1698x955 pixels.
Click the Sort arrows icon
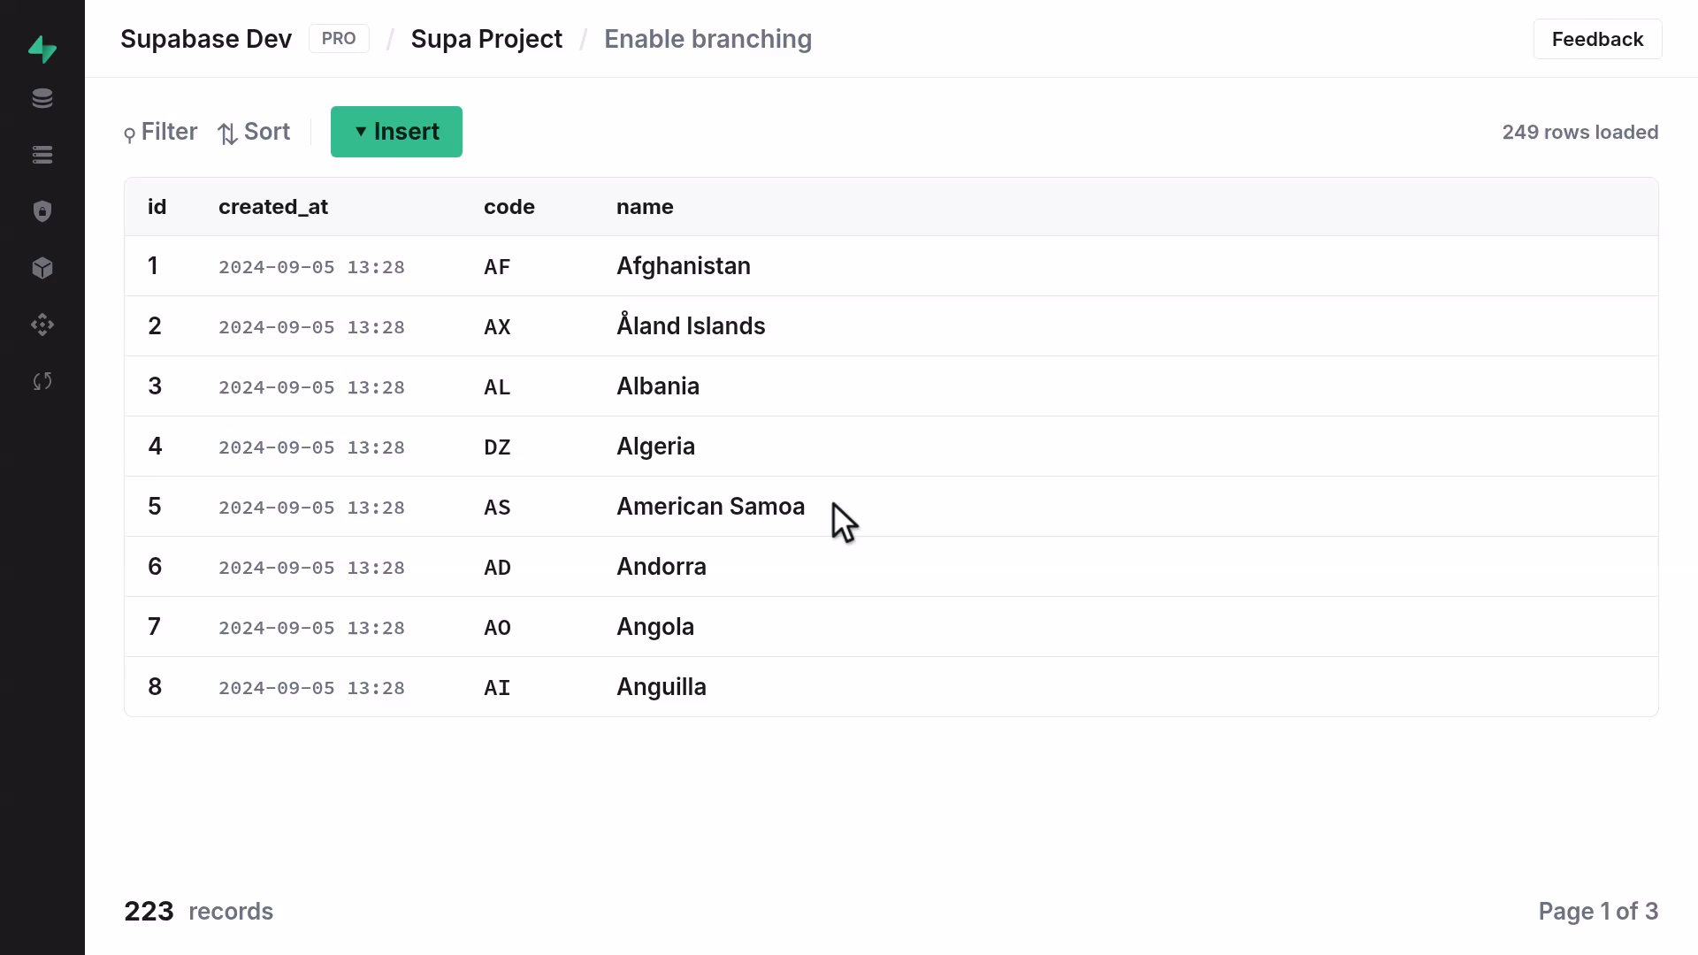227,134
